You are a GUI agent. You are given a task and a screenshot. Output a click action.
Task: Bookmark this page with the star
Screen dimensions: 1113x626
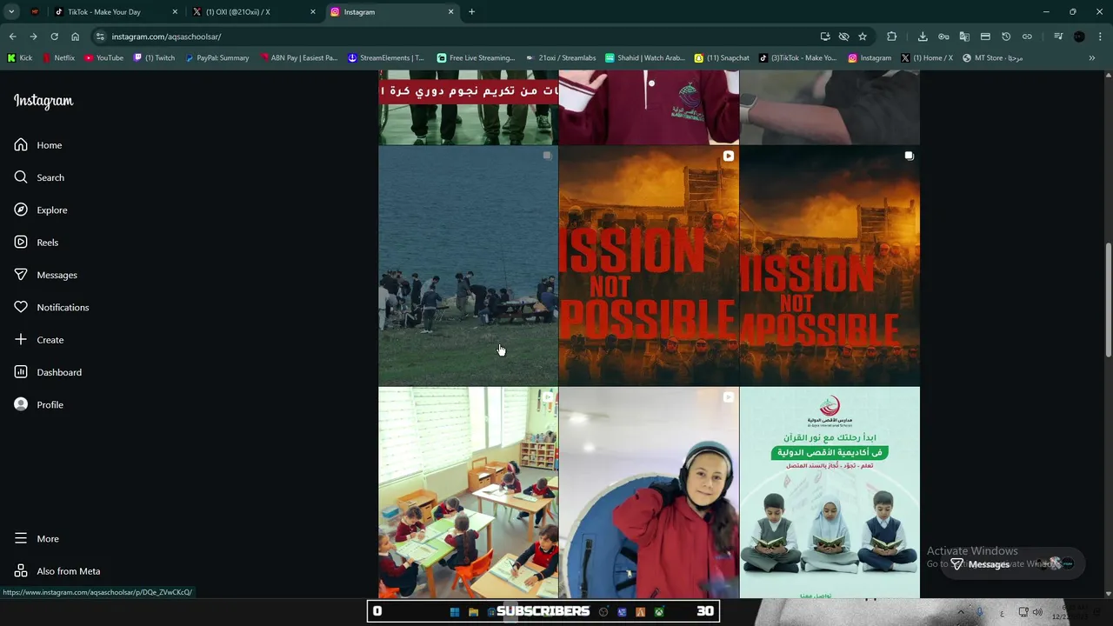click(x=863, y=37)
